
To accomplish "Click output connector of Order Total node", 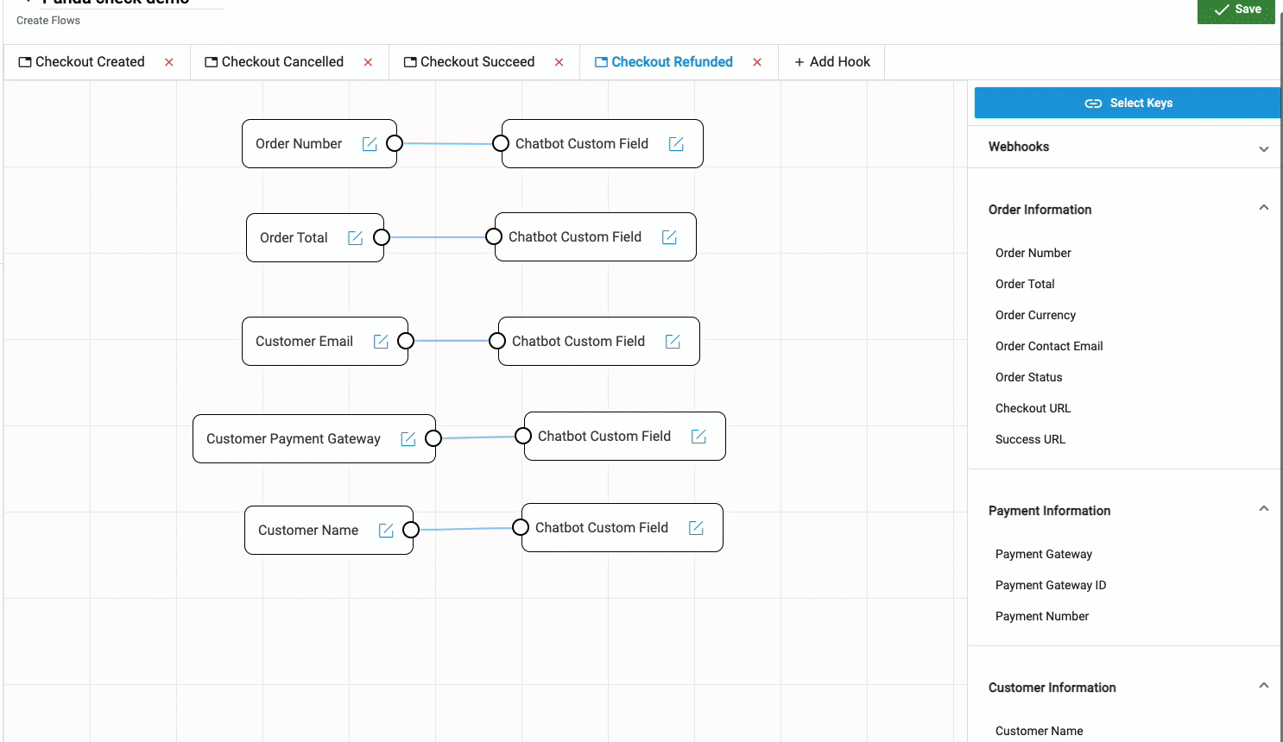I will (x=382, y=237).
